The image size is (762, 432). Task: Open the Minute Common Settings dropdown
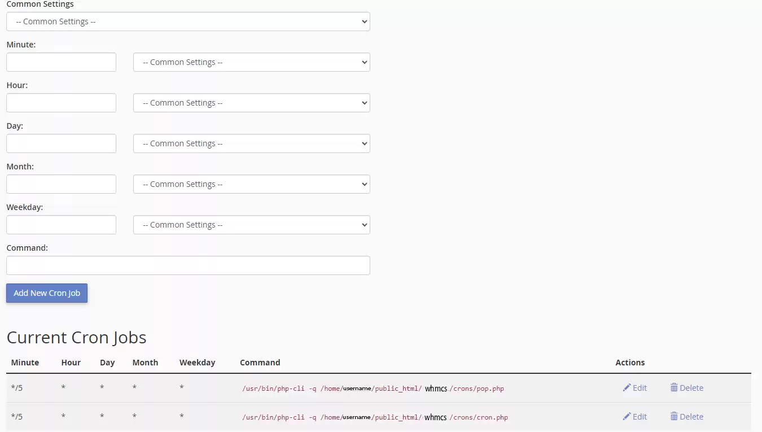[251, 62]
